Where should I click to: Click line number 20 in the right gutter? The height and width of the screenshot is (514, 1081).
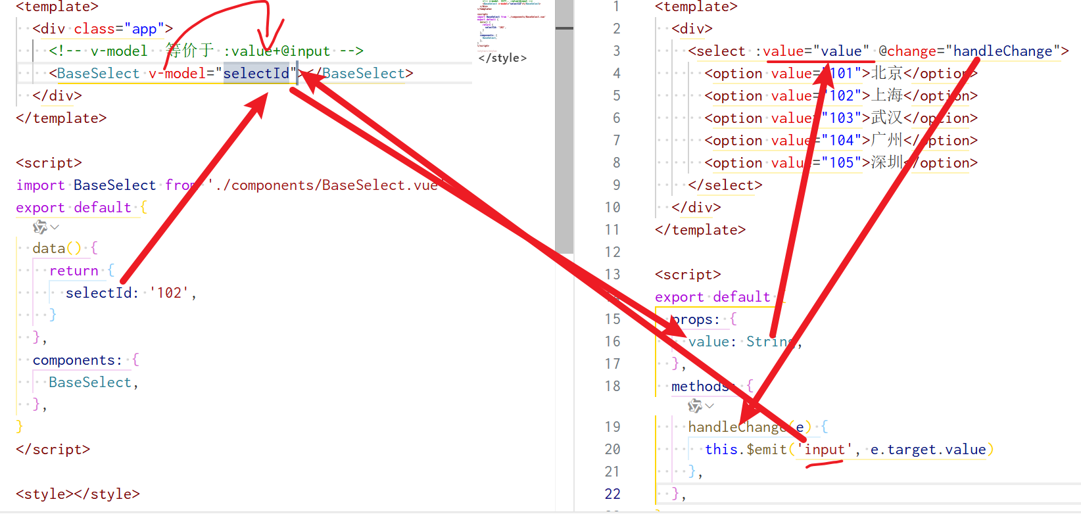point(613,449)
